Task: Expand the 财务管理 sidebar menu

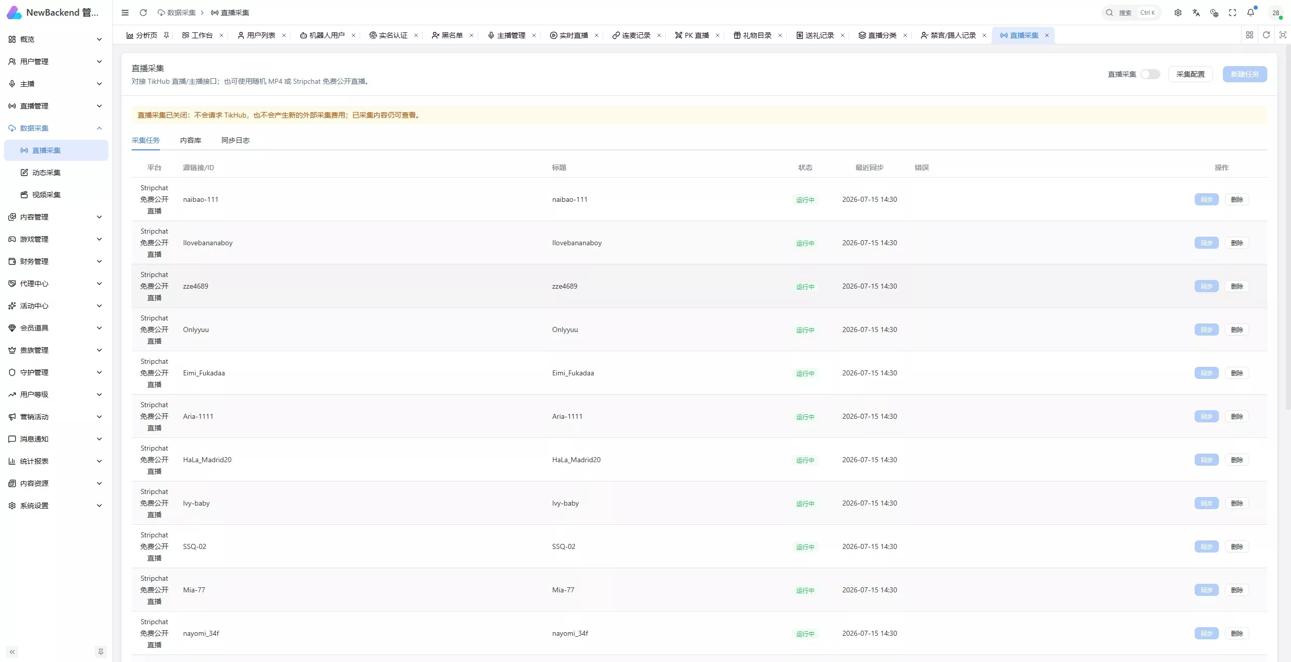Action: coord(56,261)
